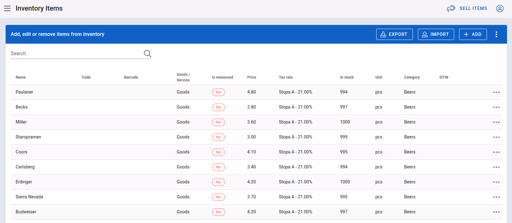Open the hamburger navigation menu
This screenshot has width=512, height=223.
[x=7, y=8]
